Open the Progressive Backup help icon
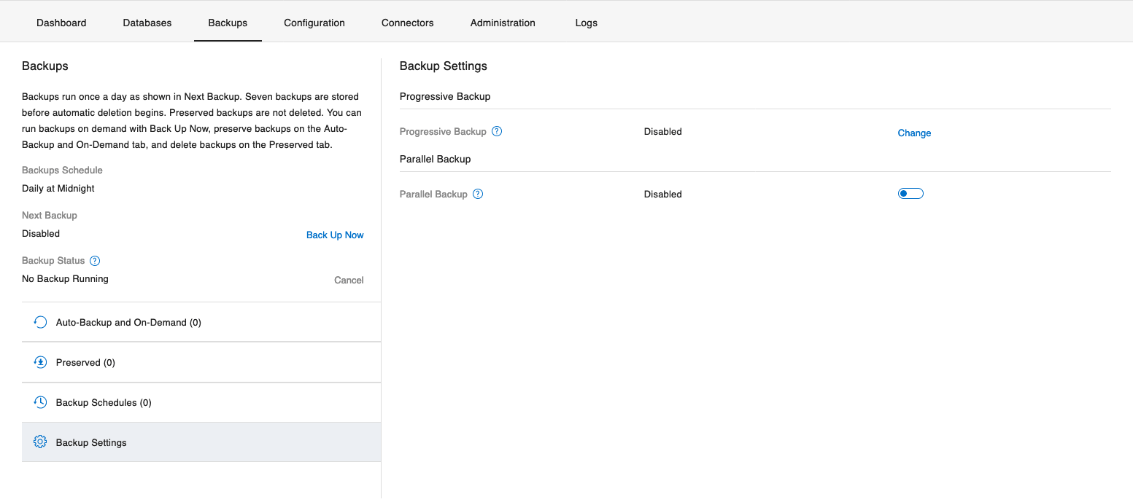This screenshot has width=1133, height=502. pos(497,132)
